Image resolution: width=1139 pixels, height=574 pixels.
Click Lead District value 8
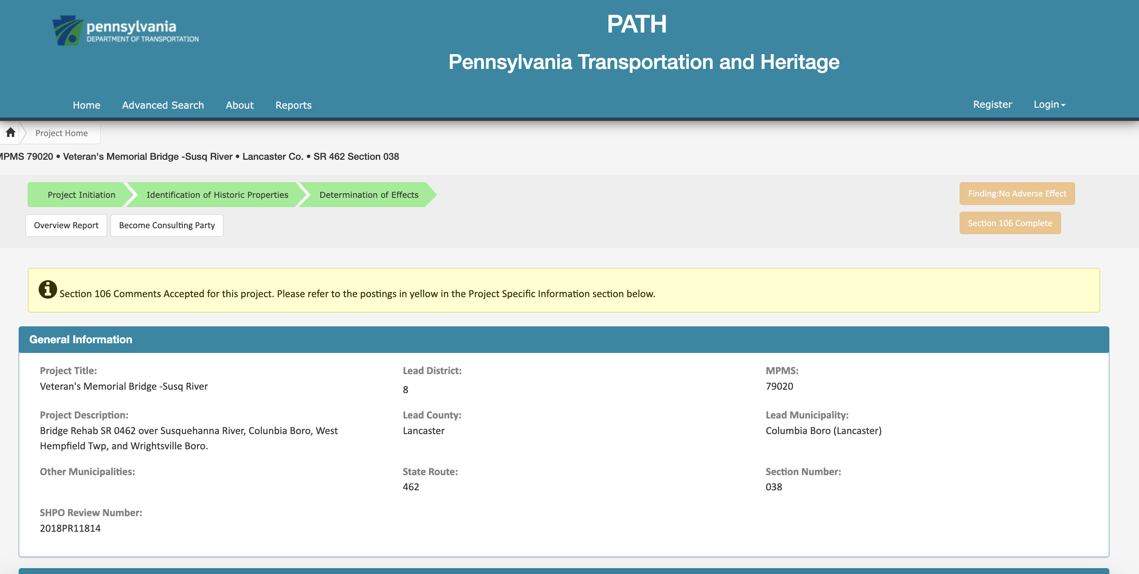click(x=405, y=390)
